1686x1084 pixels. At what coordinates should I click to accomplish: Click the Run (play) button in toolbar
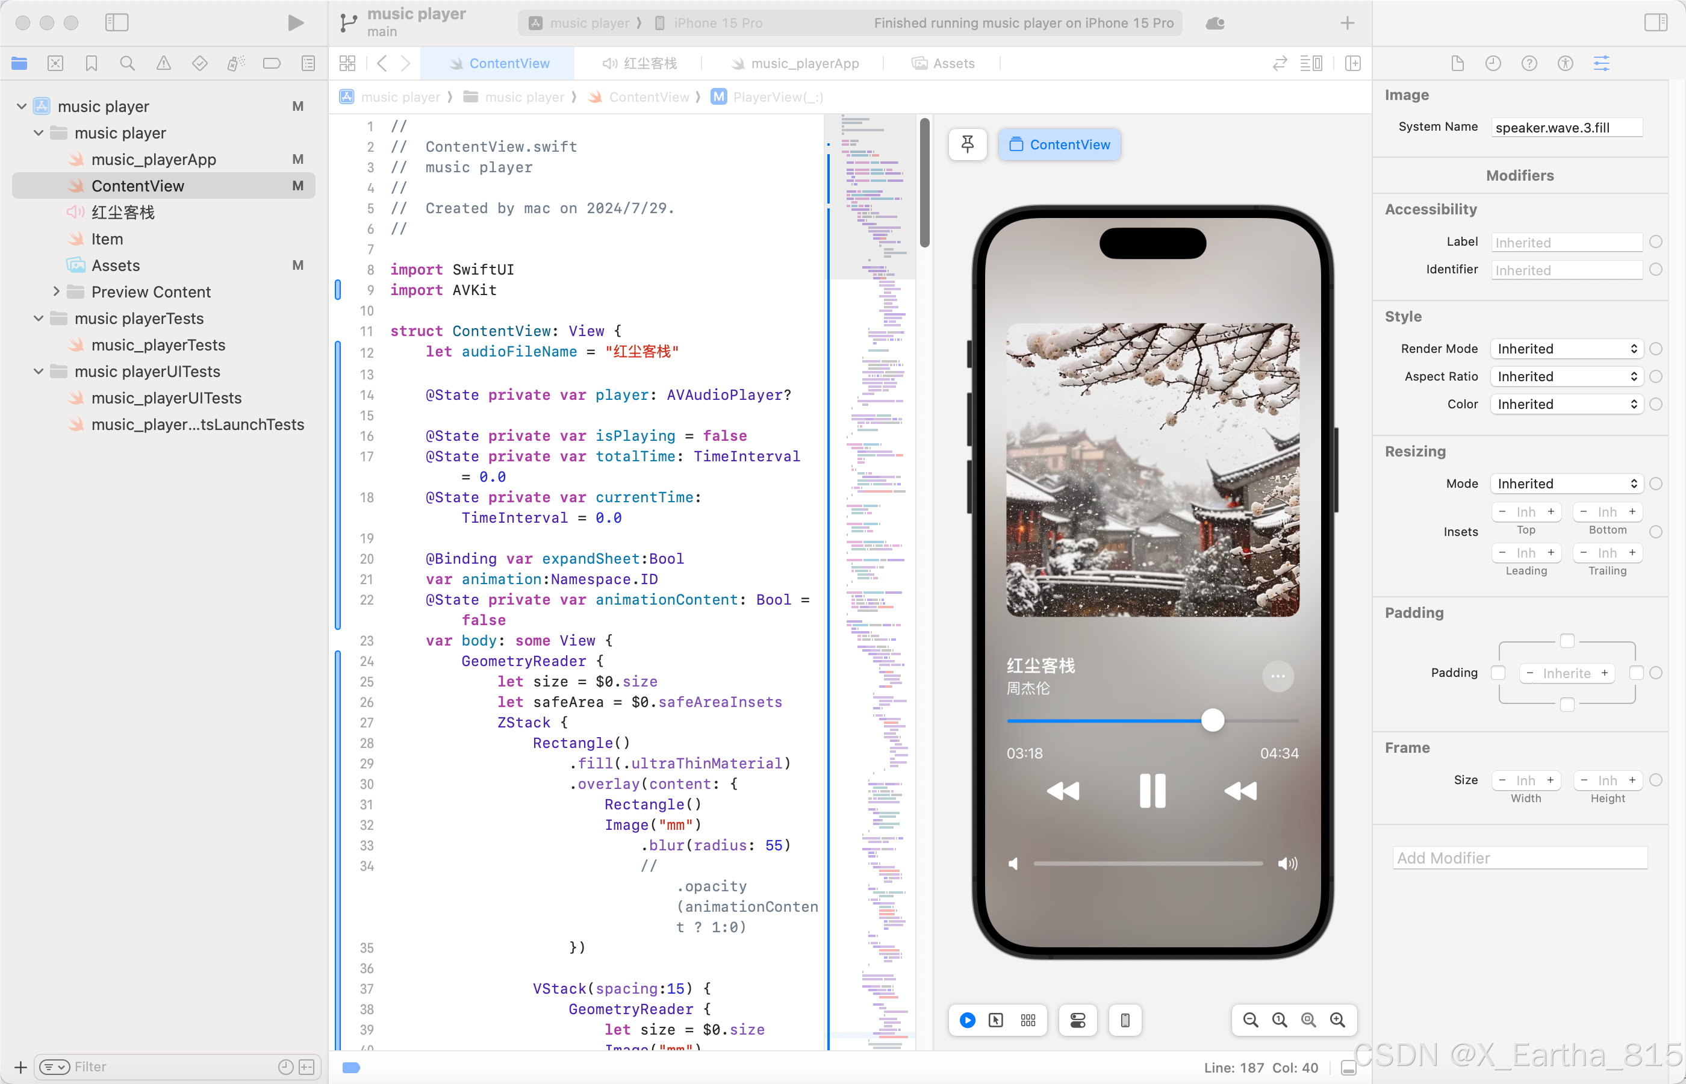296,23
